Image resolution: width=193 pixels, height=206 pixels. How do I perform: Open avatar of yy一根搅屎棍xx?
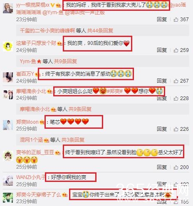point(8,8)
